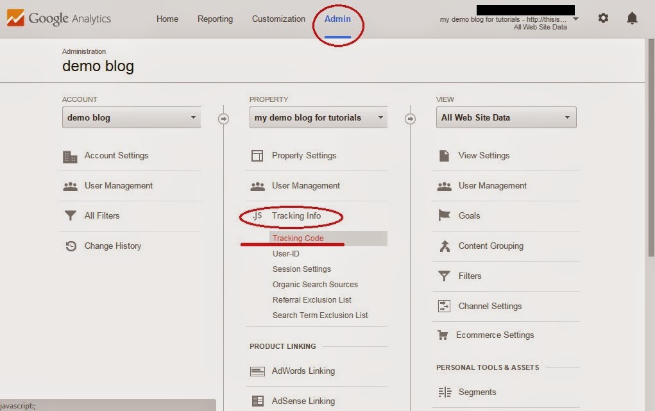This screenshot has height=411, width=655.
Task: Open Content Grouping link
Action: point(491,246)
